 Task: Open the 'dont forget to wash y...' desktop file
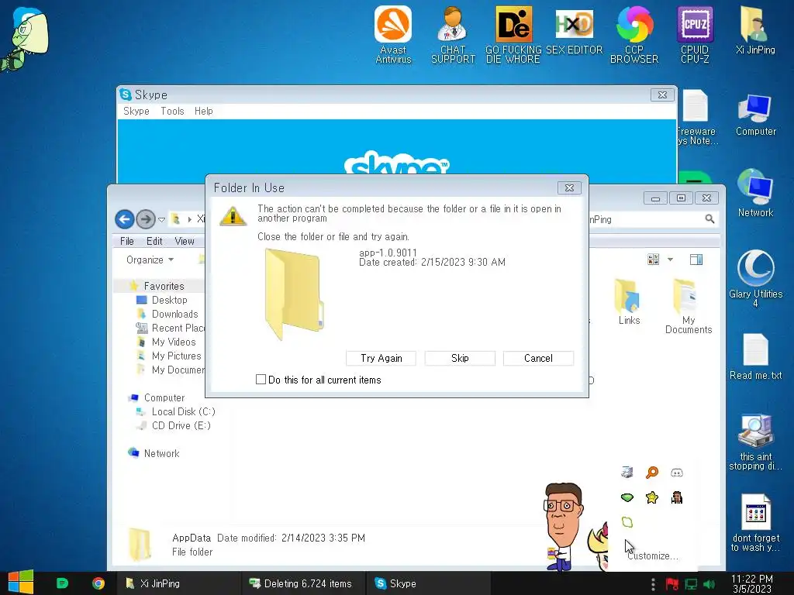coord(755,523)
